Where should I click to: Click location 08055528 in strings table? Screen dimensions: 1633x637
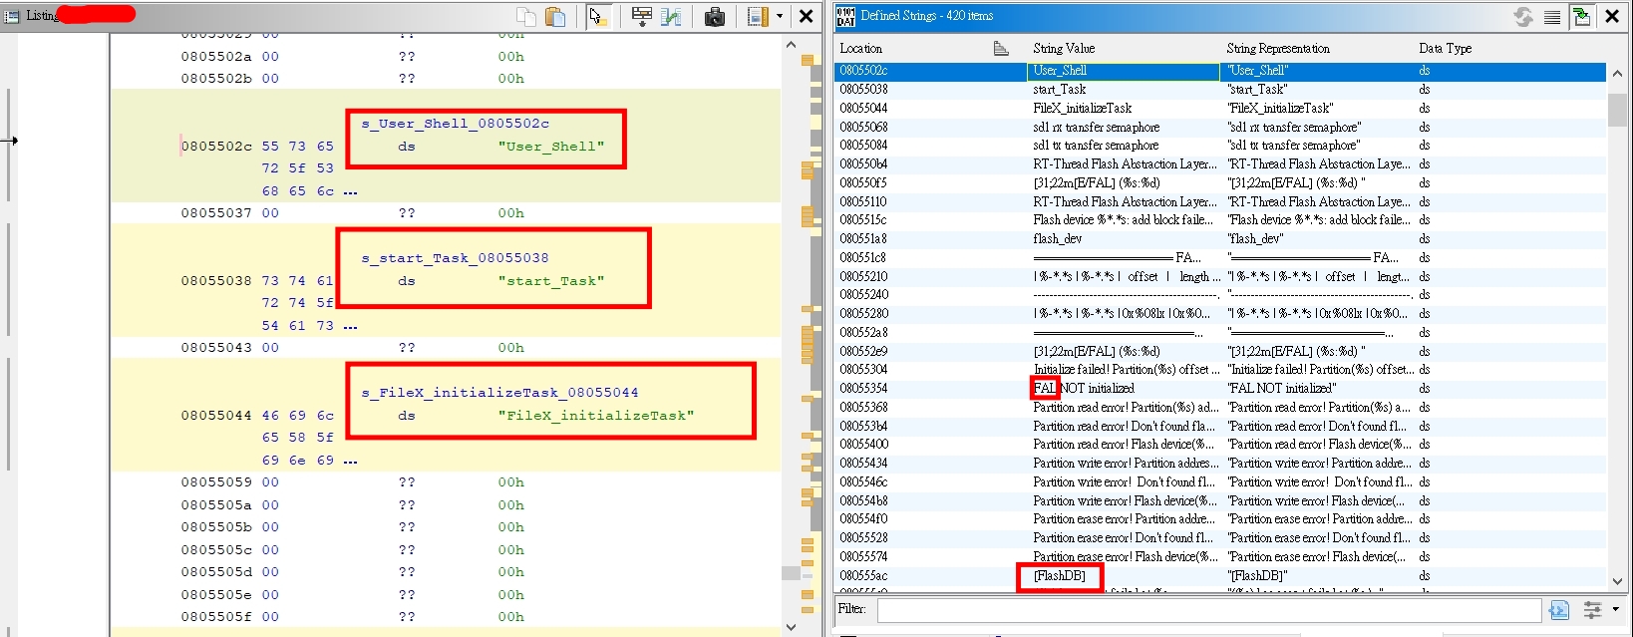pyautogui.click(x=863, y=538)
